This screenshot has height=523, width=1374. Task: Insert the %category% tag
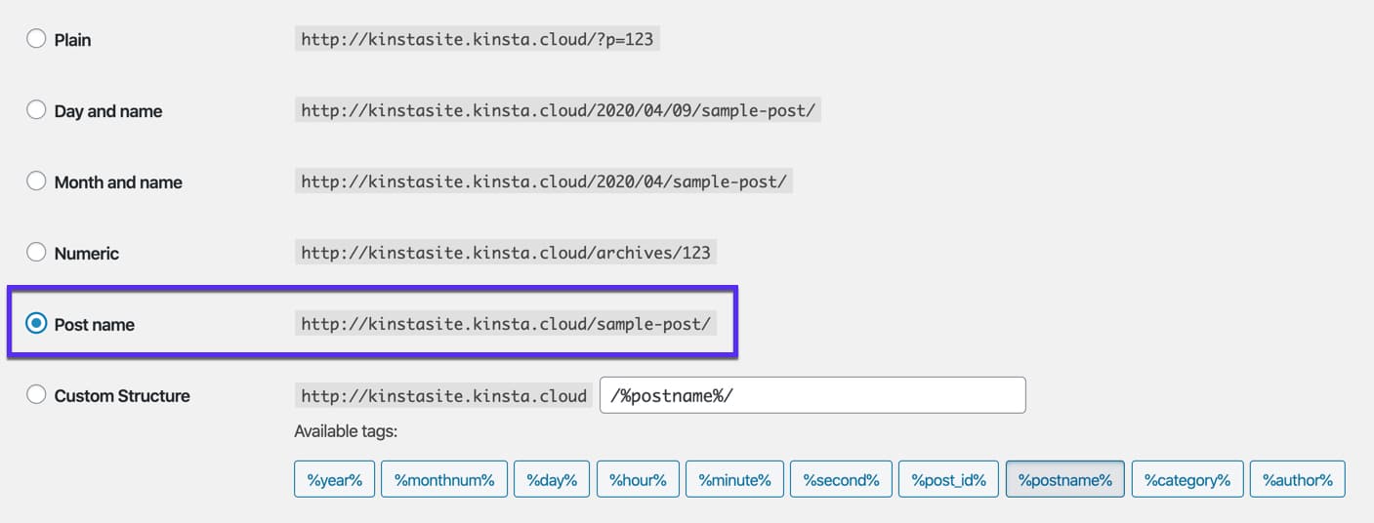tap(1187, 479)
